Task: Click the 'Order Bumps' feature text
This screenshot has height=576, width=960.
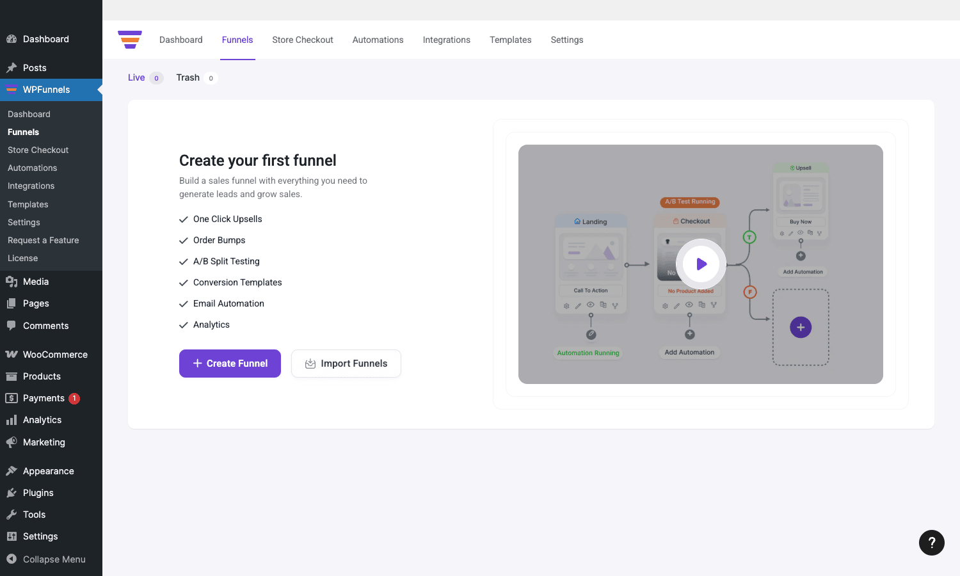Action: tap(220, 240)
